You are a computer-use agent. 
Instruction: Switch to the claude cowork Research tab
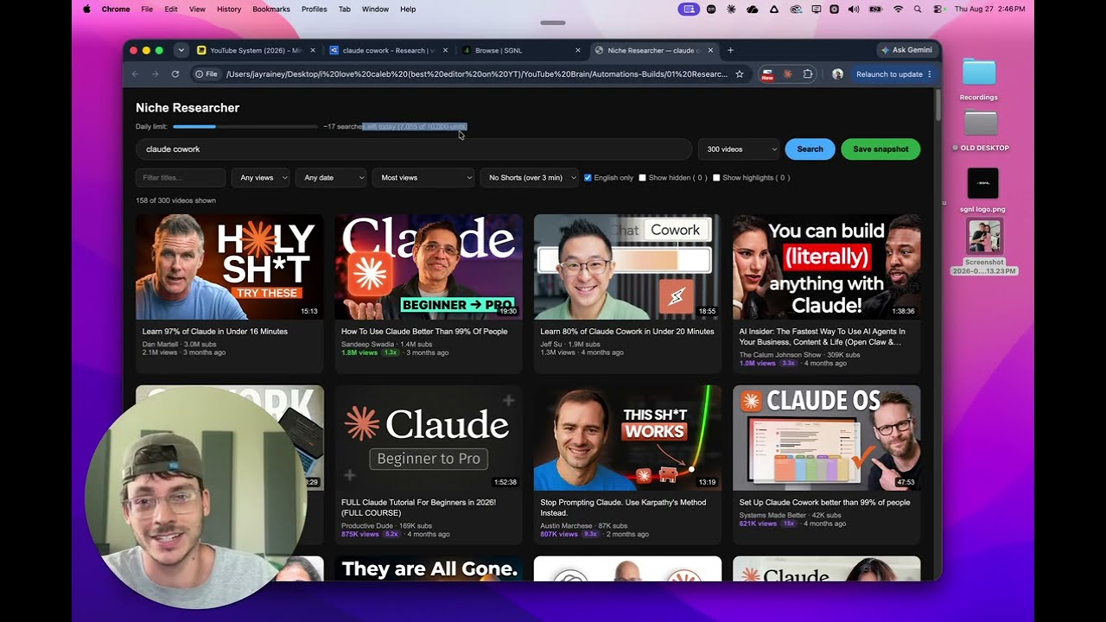coord(387,50)
